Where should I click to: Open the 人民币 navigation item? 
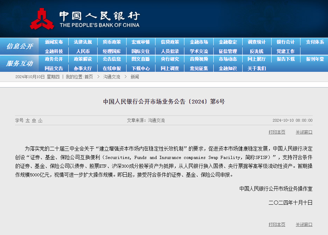tap(83, 51)
